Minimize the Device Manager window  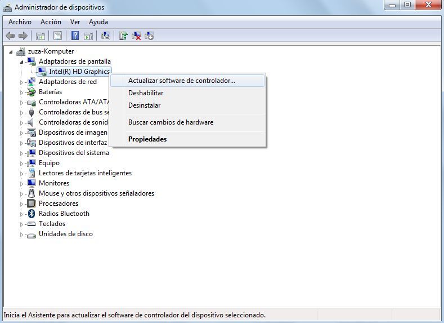pyautogui.click(x=392, y=5)
